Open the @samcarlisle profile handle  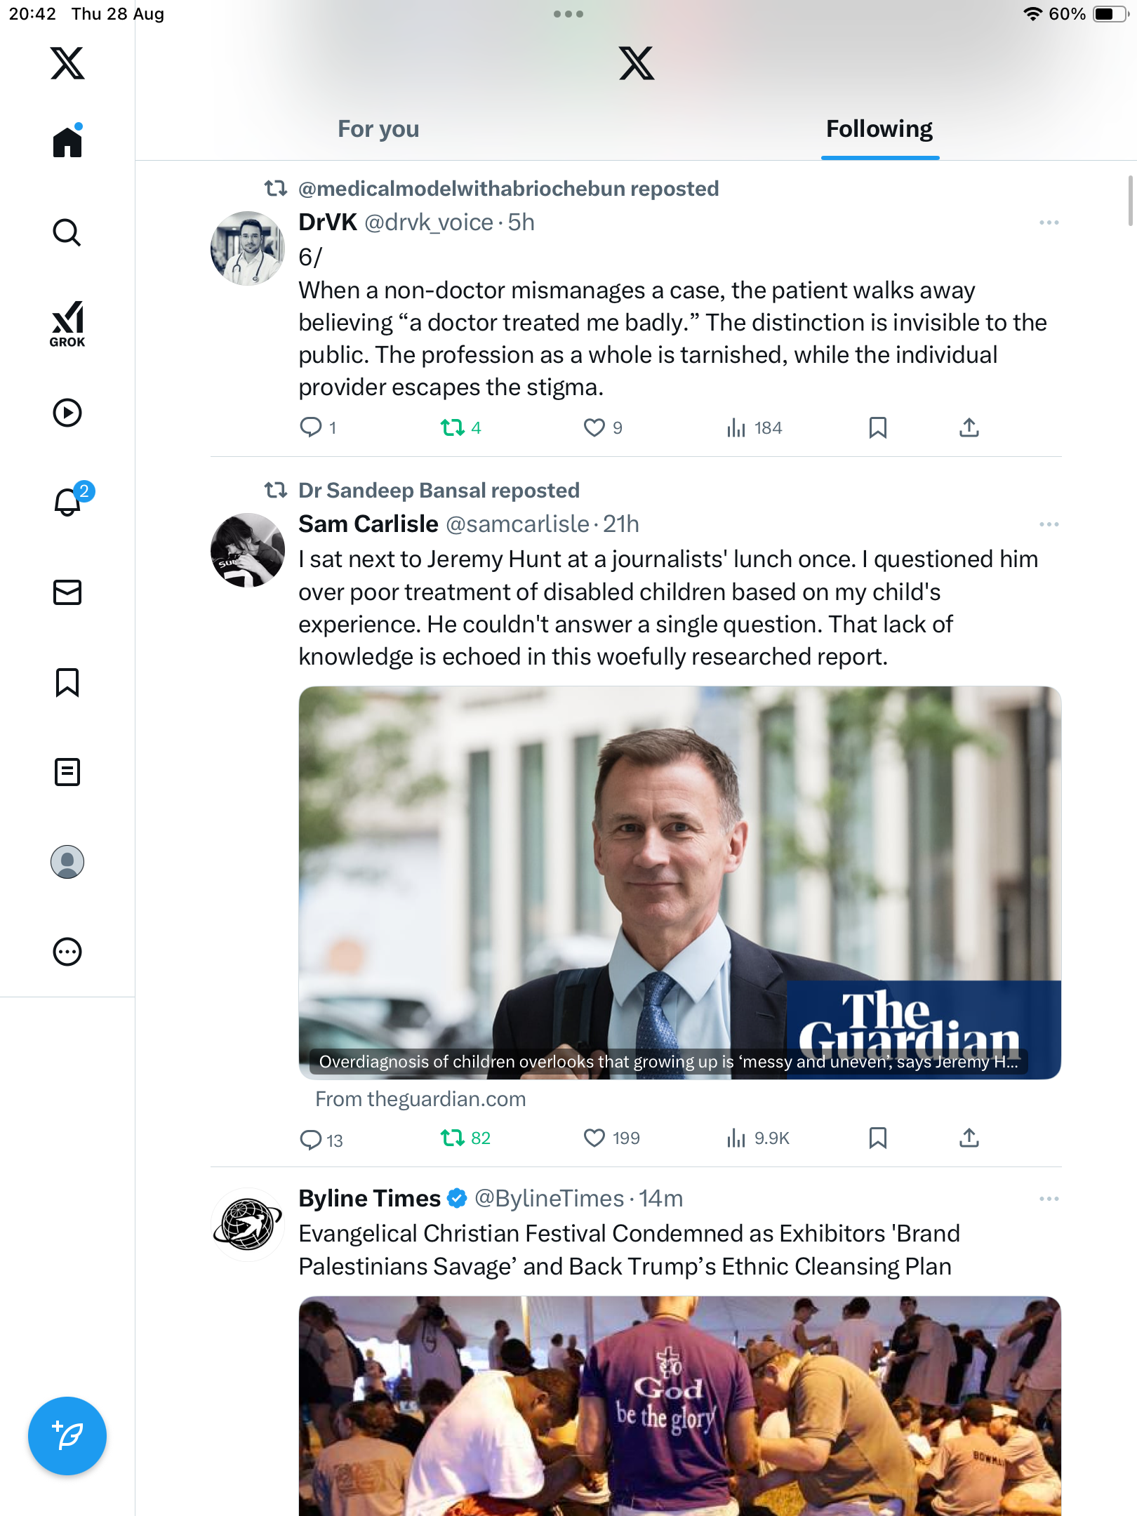(x=517, y=524)
